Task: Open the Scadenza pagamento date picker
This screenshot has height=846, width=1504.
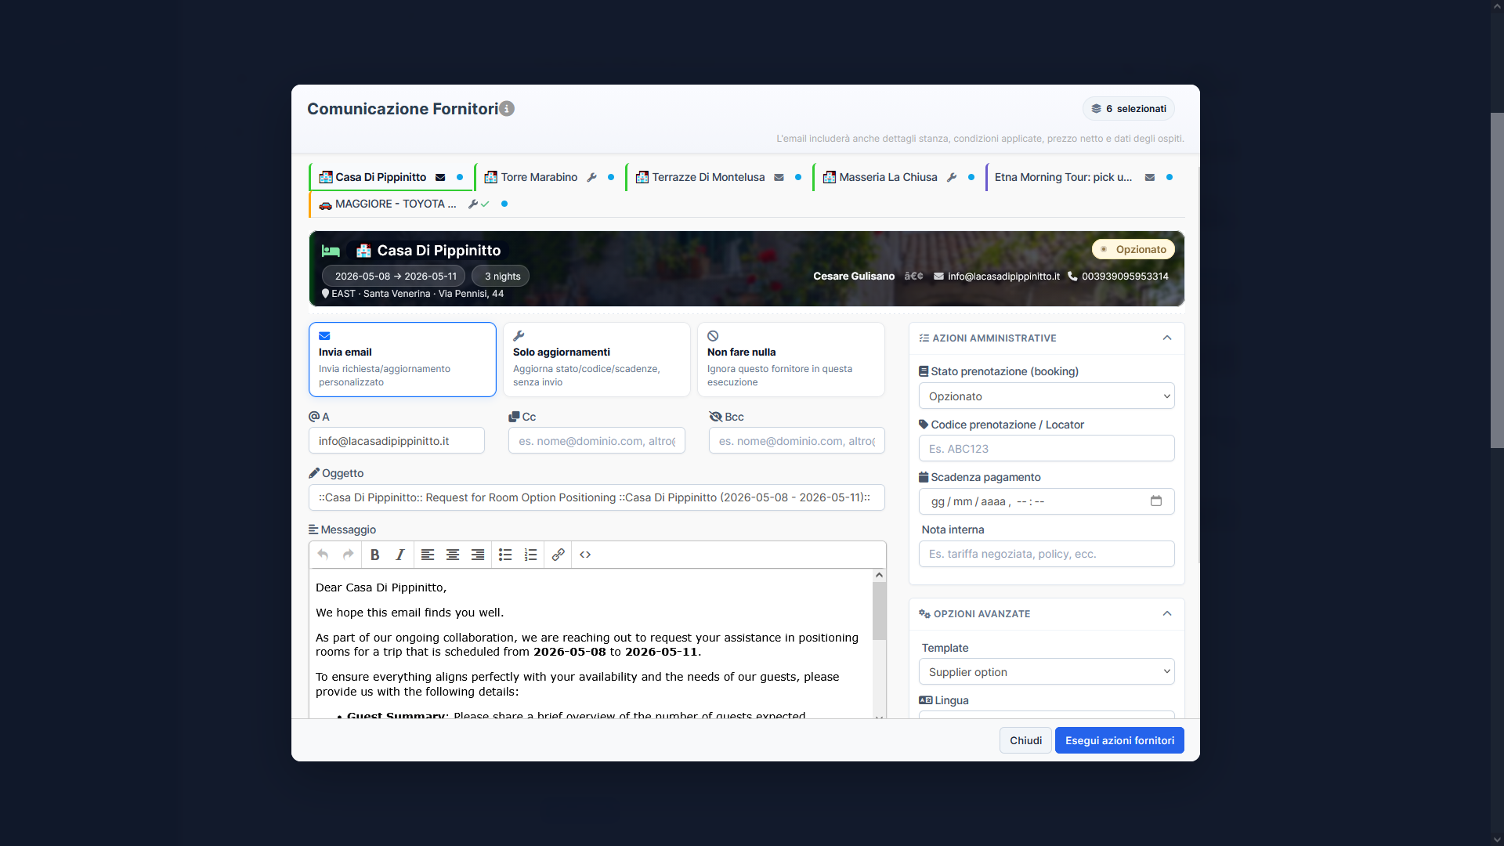Action: 1157,501
